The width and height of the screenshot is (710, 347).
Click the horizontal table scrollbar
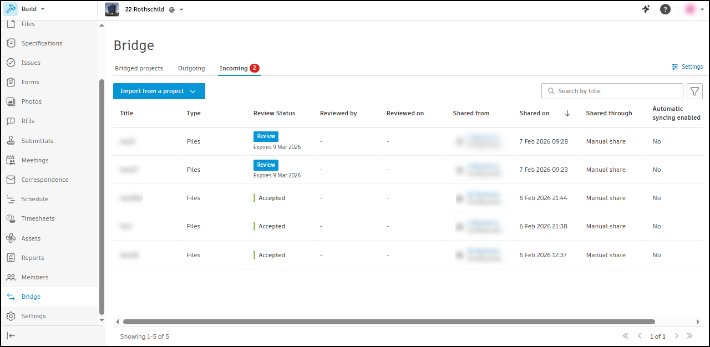point(389,322)
